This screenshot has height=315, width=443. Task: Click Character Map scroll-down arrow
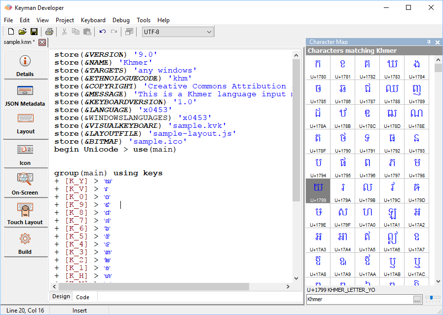438,281
